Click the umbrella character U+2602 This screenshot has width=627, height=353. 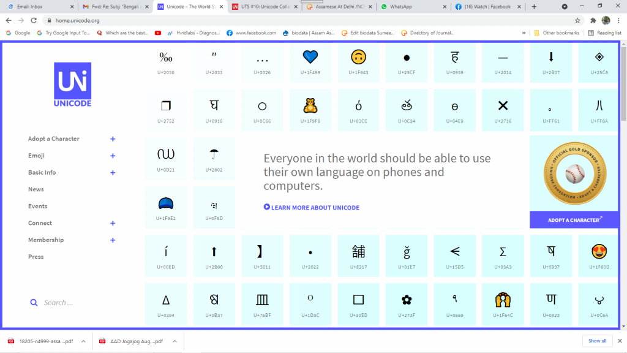(x=214, y=157)
